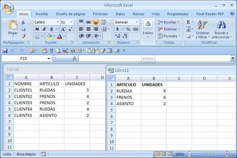Viewport: 237px width, 158px height.
Task: Apply currency $ format
Action: 117,29
